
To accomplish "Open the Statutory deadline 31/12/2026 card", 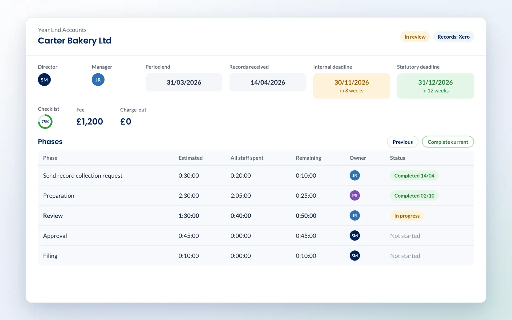I will point(435,86).
